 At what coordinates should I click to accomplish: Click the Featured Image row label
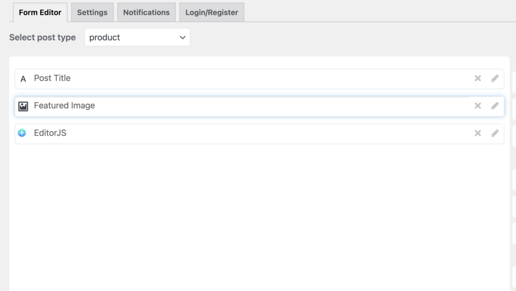pos(64,106)
